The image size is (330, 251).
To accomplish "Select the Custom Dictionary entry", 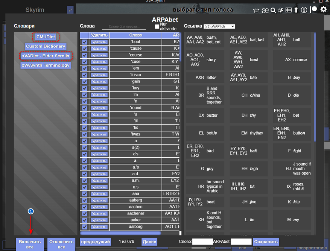I will pos(46,46).
